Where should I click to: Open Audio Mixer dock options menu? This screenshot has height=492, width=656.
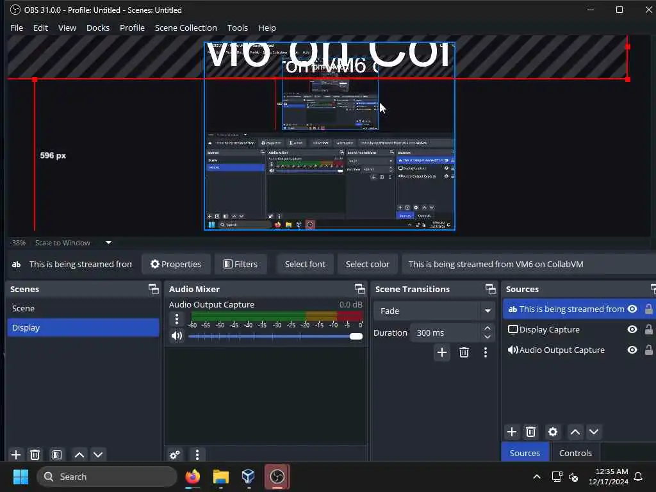coord(197,454)
